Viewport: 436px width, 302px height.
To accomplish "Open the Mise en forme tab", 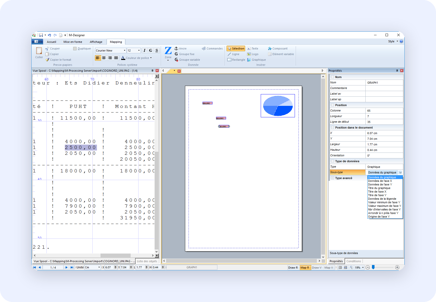I will 73,42.
